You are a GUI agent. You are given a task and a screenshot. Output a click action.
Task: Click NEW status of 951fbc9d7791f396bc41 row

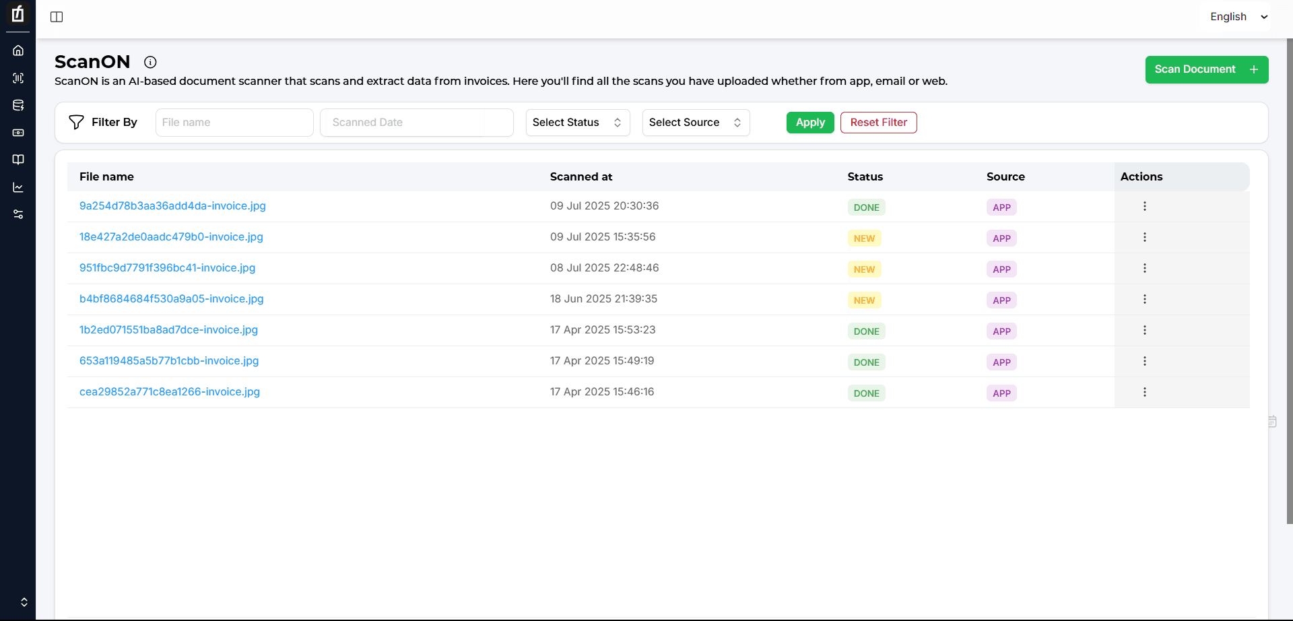pyautogui.click(x=864, y=269)
